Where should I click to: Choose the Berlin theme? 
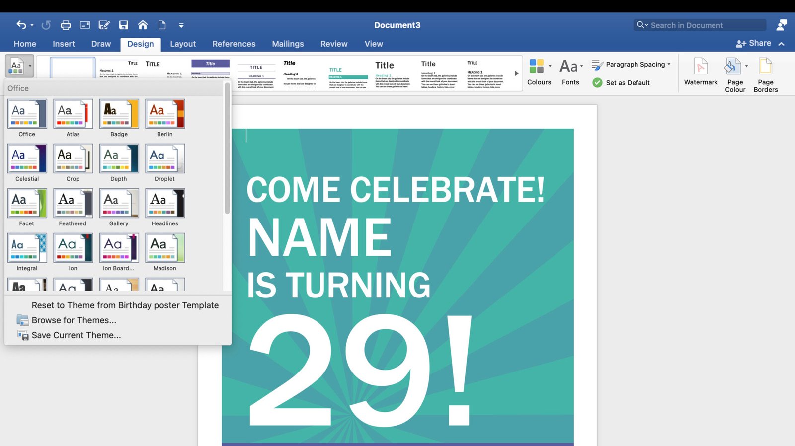point(165,114)
